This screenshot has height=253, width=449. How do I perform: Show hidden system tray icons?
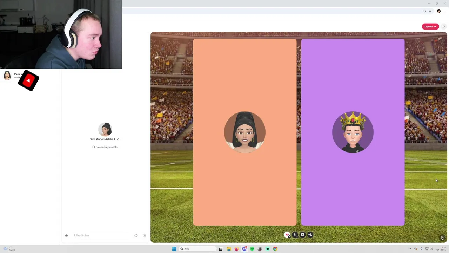410,249
